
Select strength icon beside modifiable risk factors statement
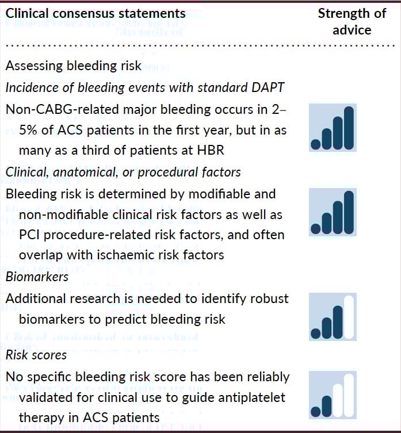pos(333,212)
